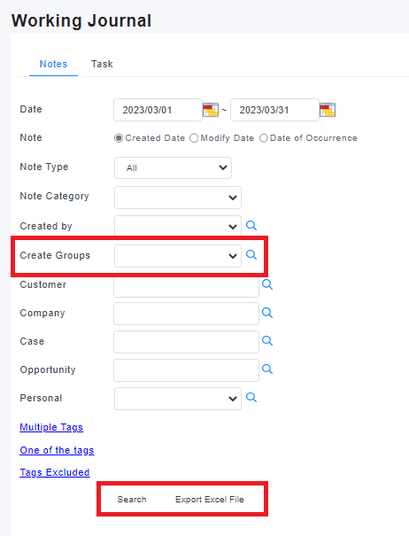Open the Note Type dropdown
The width and height of the screenshot is (409, 536).
(173, 167)
